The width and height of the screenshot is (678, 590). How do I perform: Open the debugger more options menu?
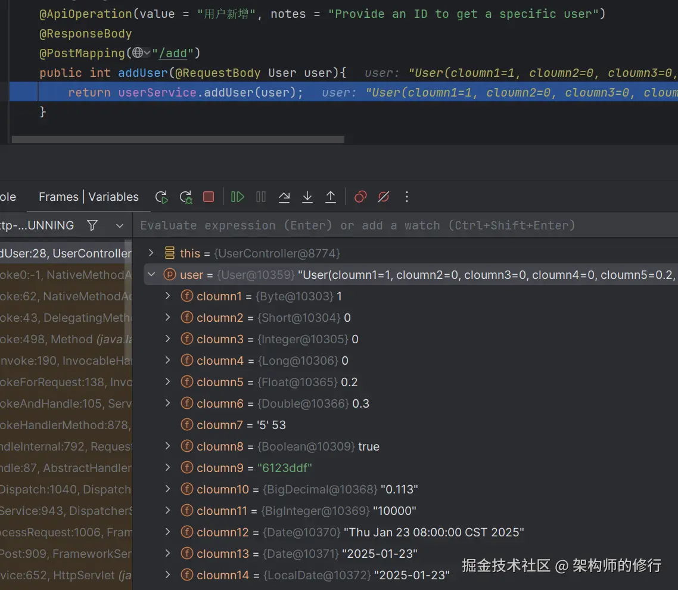(x=407, y=197)
